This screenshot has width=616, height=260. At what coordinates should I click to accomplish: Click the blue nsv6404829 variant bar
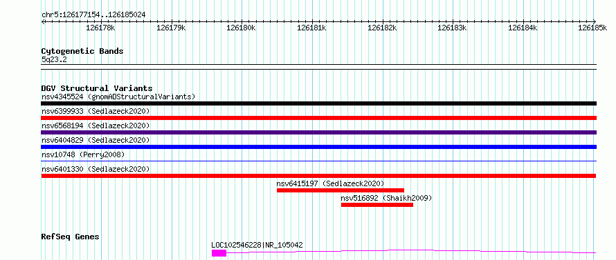tap(318, 147)
